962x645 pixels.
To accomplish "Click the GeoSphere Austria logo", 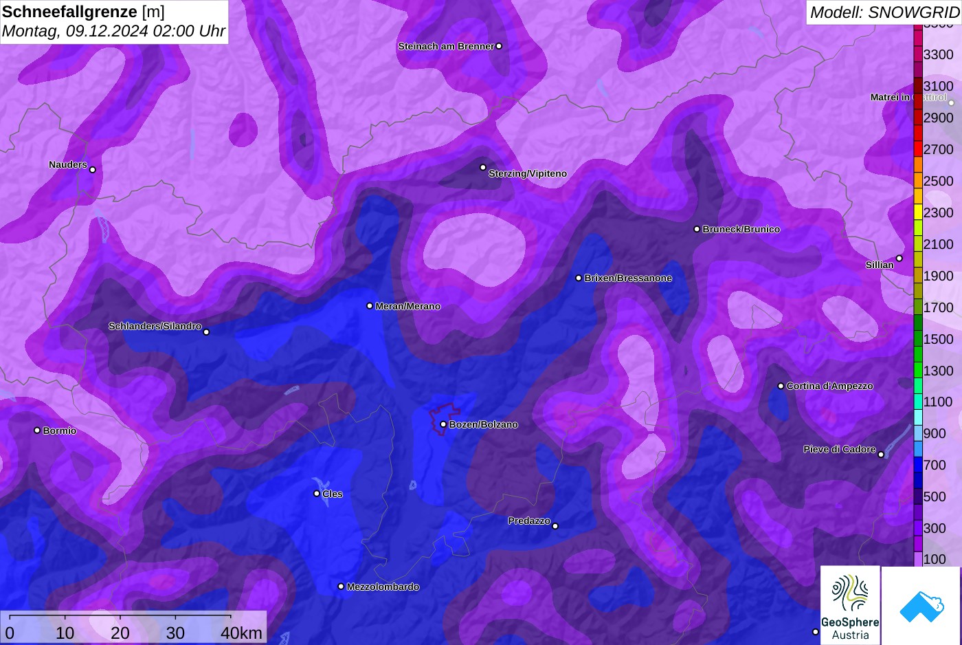I will pyautogui.click(x=850, y=605).
